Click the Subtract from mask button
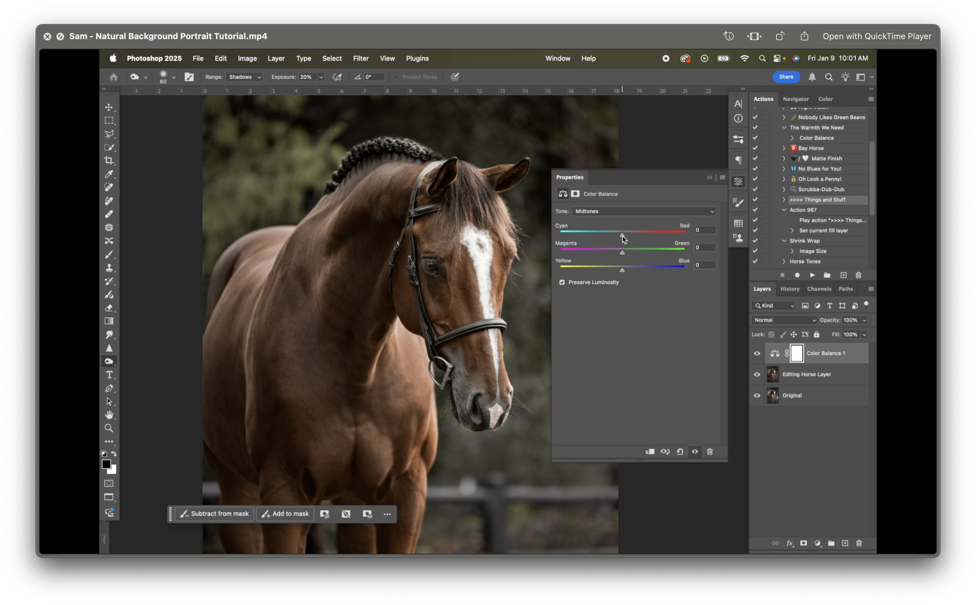 coord(215,514)
